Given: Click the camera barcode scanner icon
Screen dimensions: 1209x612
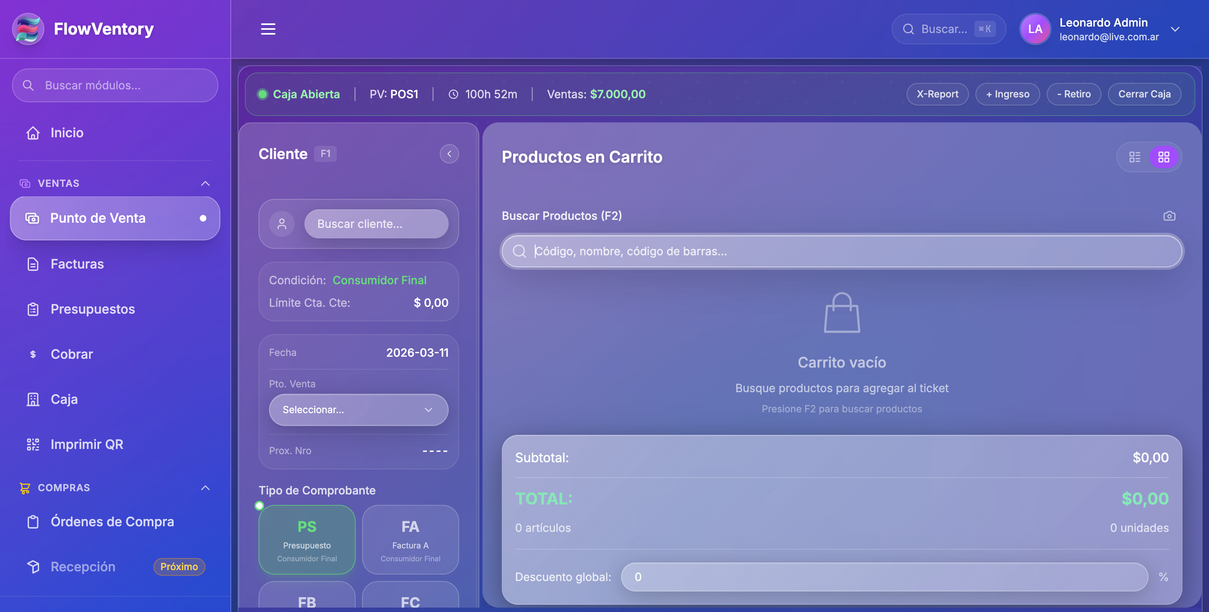Looking at the screenshot, I should pos(1169,216).
